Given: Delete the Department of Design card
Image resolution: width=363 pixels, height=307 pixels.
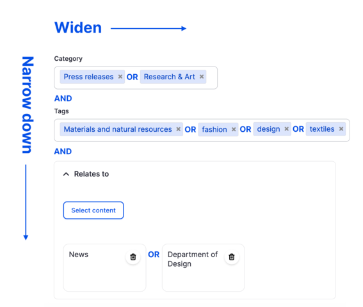Looking at the screenshot, I should pos(232,257).
